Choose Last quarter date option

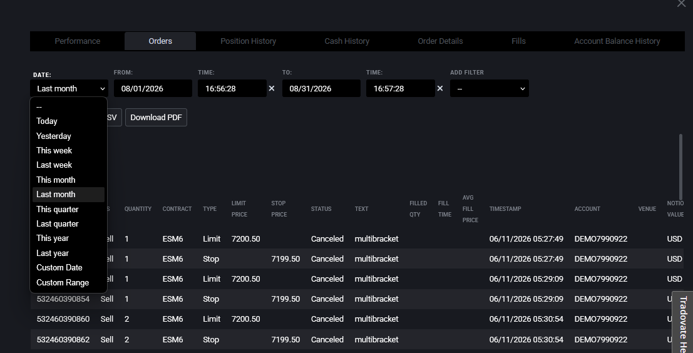coord(68,224)
